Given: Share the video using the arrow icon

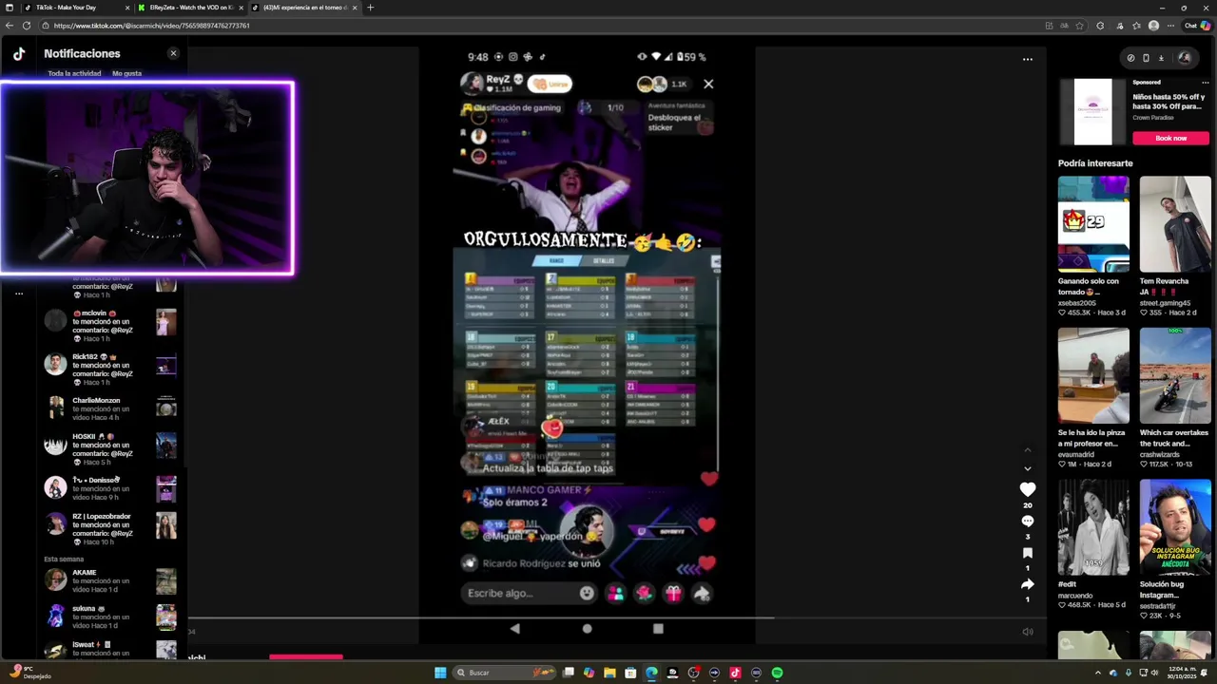Looking at the screenshot, I should (1027, 583).
